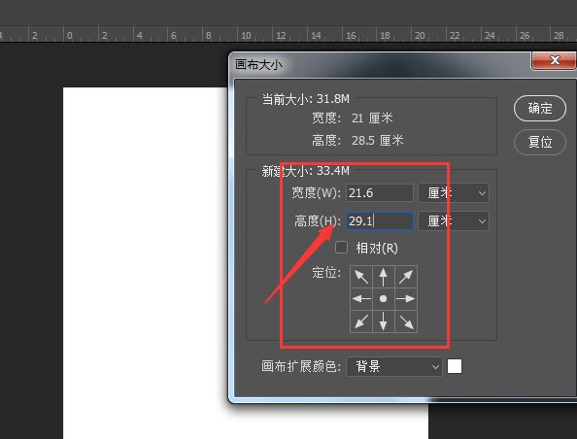The width and height of the screenshot is (577, 439).
Task: Click the 定位: label
Action: (x=326, y=273)
